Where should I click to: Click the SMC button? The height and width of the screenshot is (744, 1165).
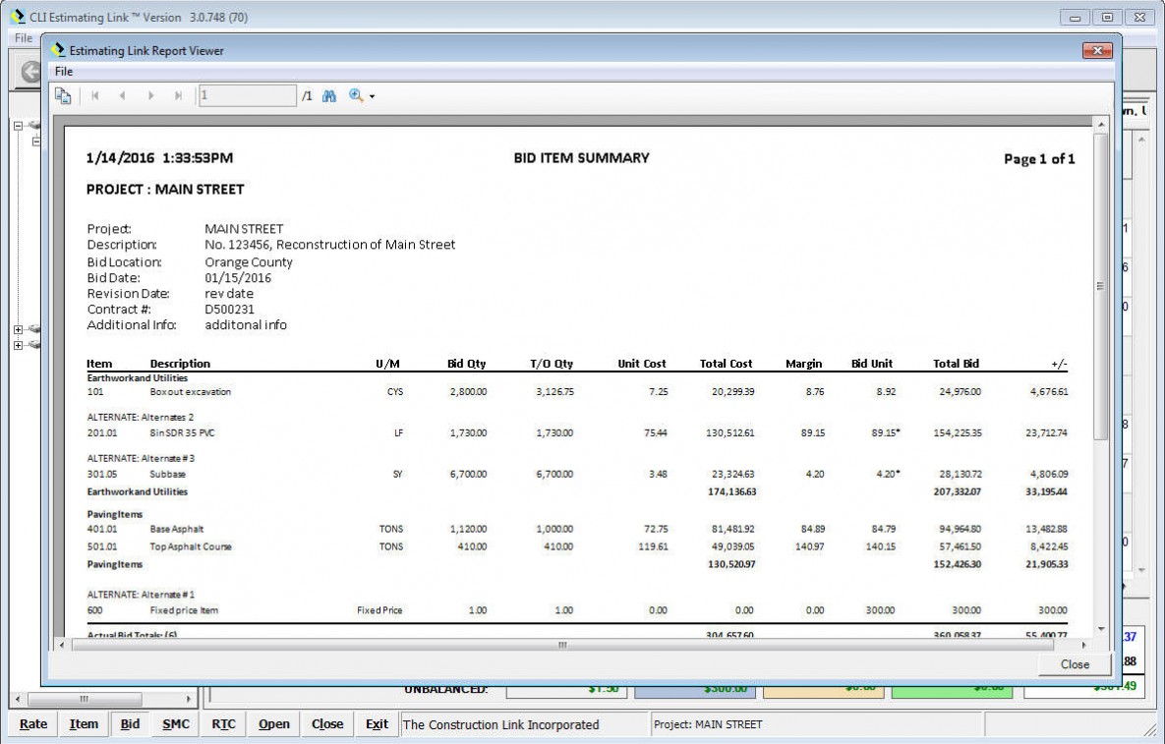pyautogui.click(x=176, y=724)
